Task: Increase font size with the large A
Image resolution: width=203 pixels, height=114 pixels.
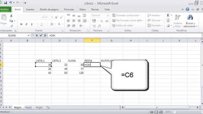Action: [56, 17]
